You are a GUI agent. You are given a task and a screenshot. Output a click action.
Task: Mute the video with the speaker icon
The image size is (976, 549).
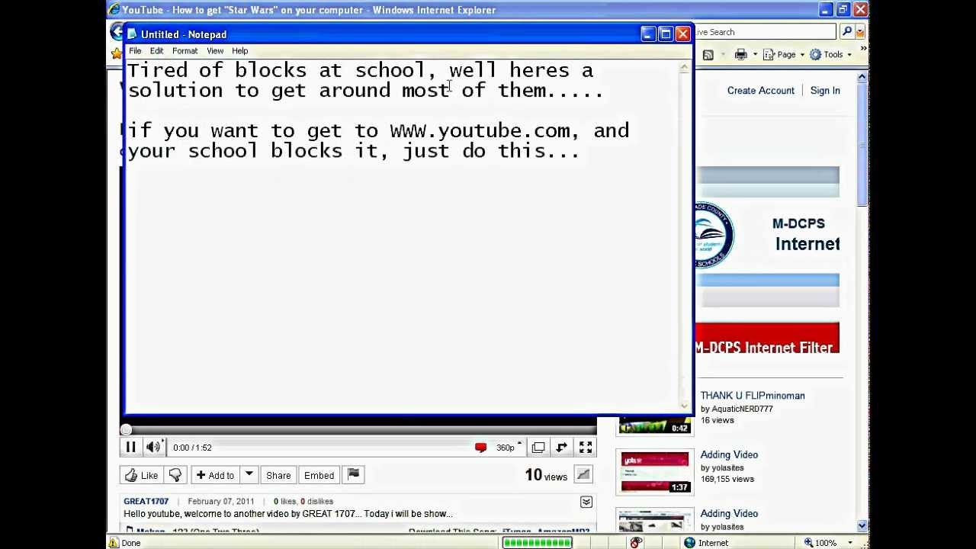[x=152, y=448]
